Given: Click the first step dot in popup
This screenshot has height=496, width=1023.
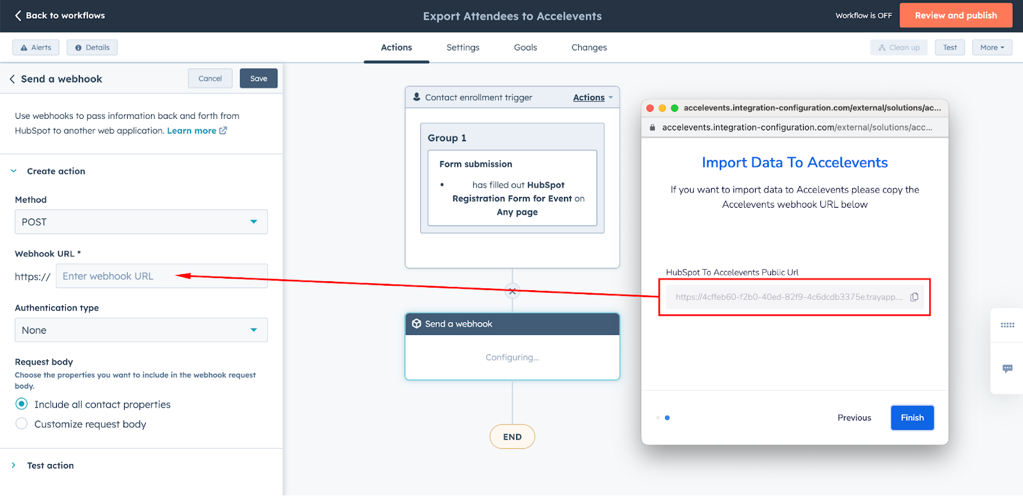Looking at the screenshot, I should click(658, 418).
